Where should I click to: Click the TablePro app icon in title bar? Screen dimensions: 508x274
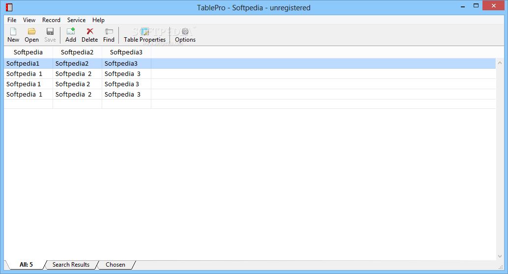pyautogui.click(x=9, y=7)
